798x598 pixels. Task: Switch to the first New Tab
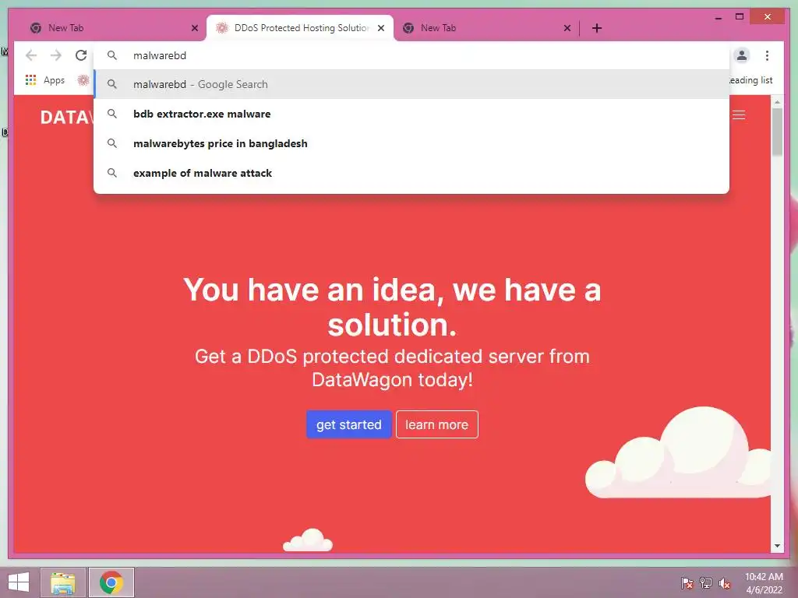tap(109, 28)
